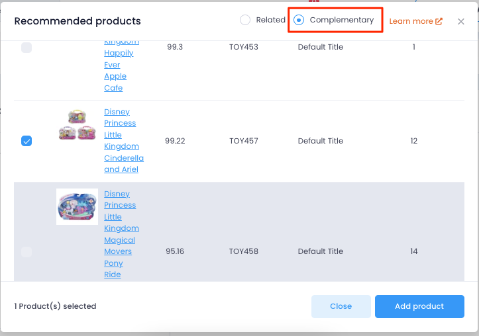
Task: Select the Related radio button
Action: (245, 20)
